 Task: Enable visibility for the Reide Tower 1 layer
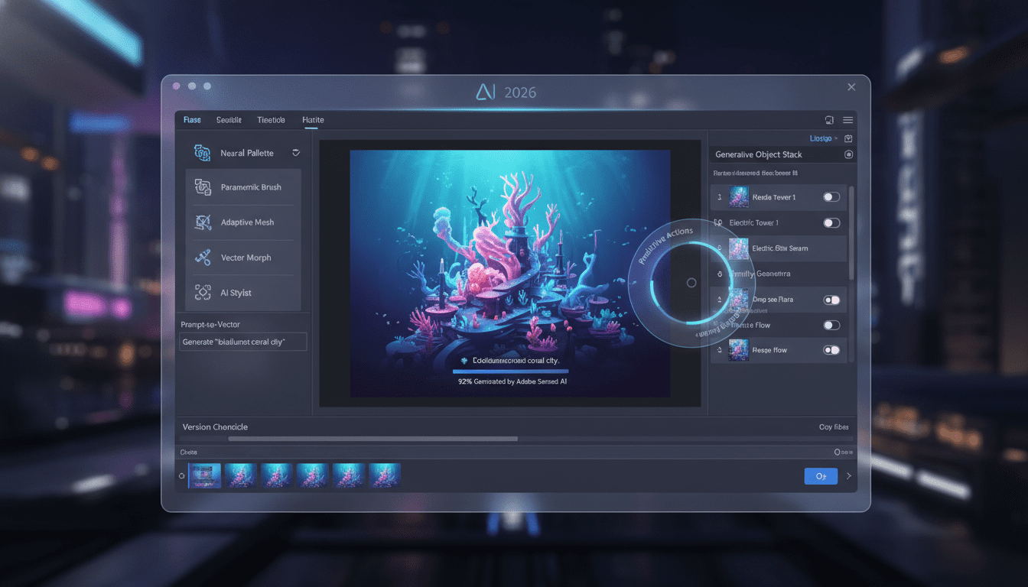point(830,196)
